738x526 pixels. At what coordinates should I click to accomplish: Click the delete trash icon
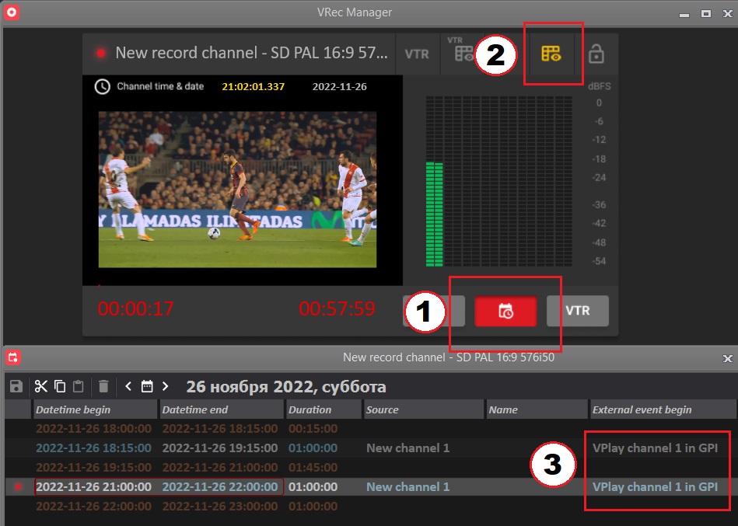click(103, 386)
